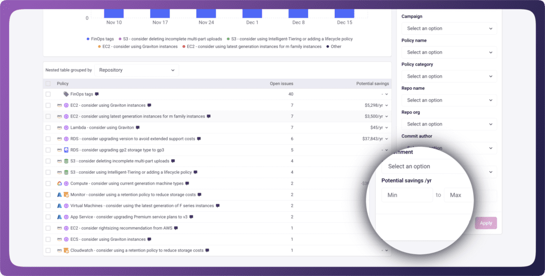Click the Min potential savings input field
Image resolution: width=545 pixels, height=276 pixels.
[407, 195]
